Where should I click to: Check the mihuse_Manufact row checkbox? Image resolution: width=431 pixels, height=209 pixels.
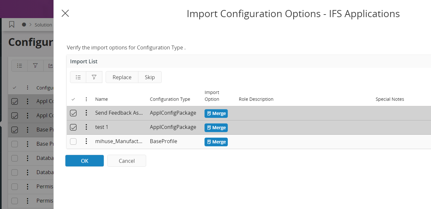coord(73,141)
